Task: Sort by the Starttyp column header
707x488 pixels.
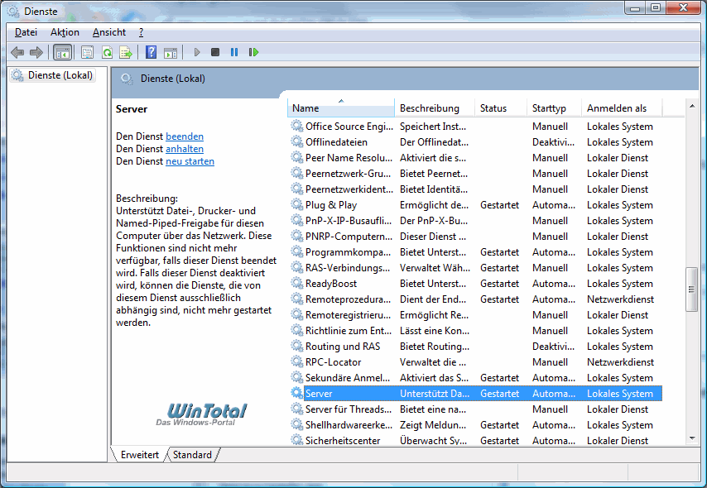Action: click(x=554, y=108)
